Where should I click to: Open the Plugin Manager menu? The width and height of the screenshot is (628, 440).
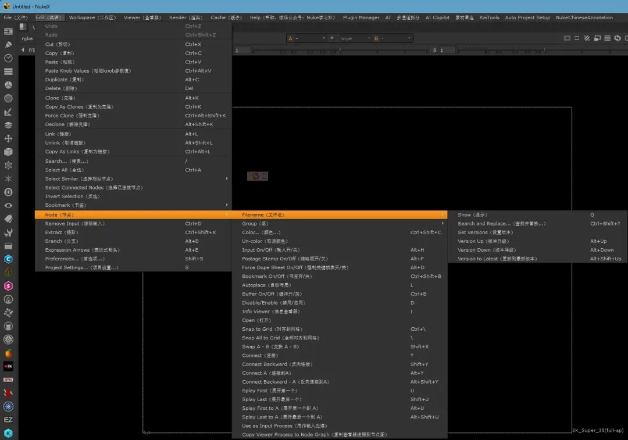361,17
